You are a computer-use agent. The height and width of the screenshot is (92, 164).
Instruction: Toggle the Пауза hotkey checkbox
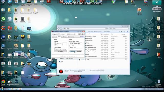tap(55, 45)
